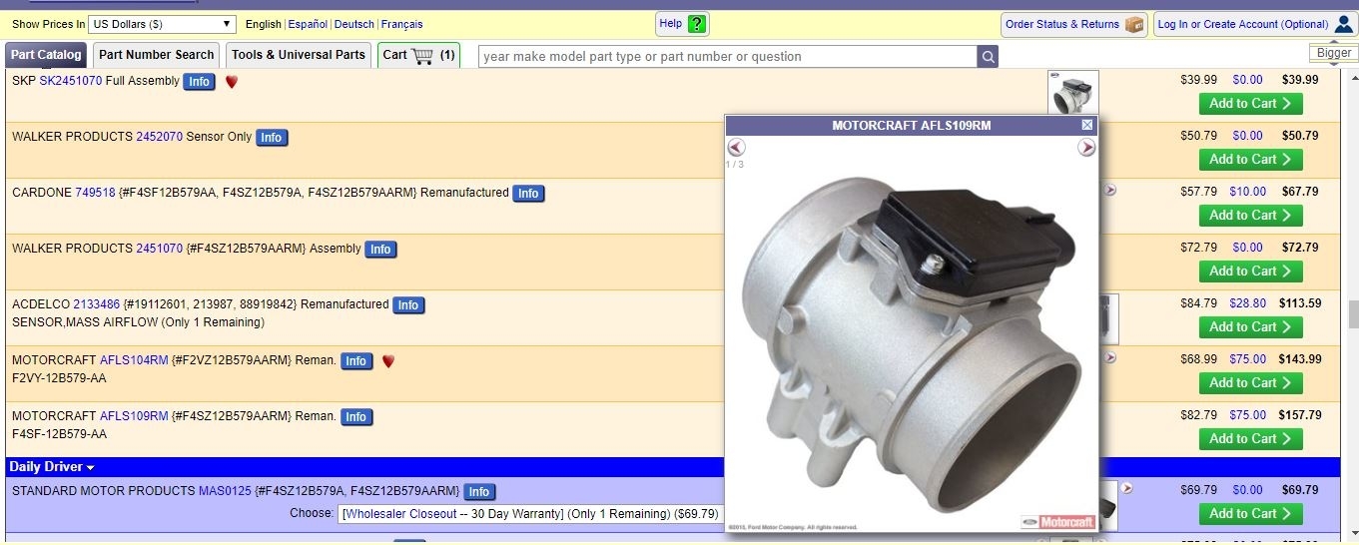
Task: Switch language to Español
Action: click(x=308, y=24)
